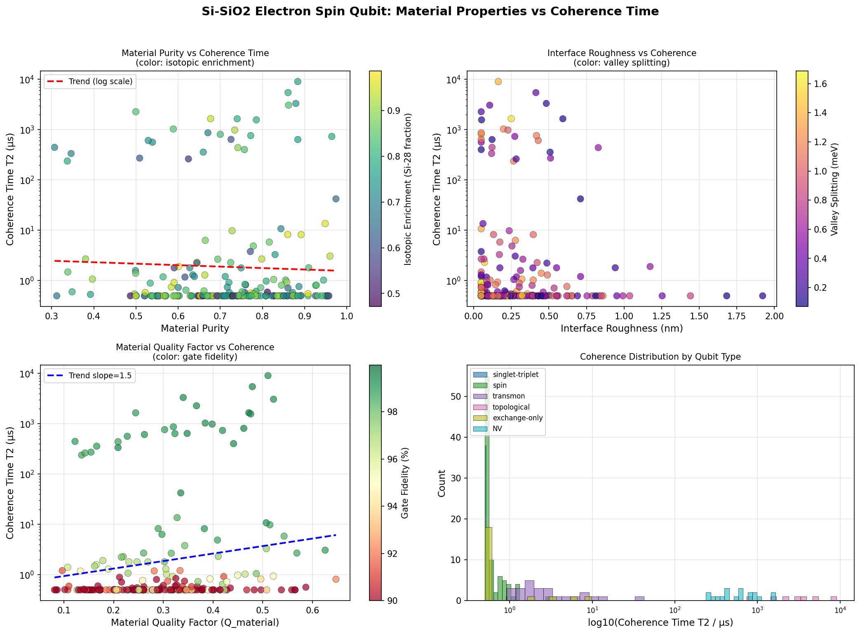Click the Coherence Distribution by Qubit Type title
Screen dimensions: 860x634
click(660, 357)
